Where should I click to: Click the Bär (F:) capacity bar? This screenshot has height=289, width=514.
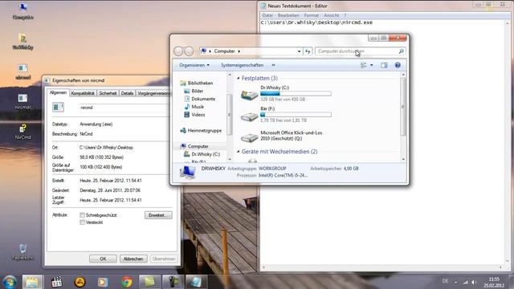point(296,114)
